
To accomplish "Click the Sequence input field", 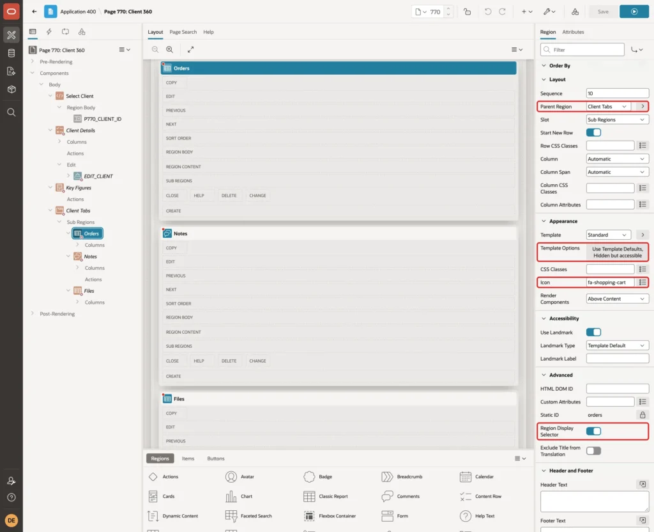I will (618, 93).
